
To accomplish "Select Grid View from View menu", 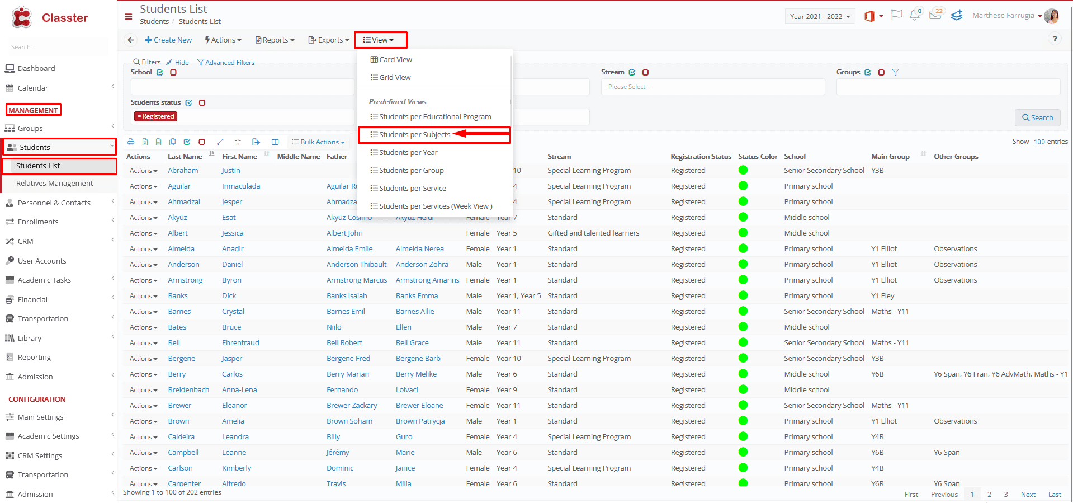I will (391, 78).
